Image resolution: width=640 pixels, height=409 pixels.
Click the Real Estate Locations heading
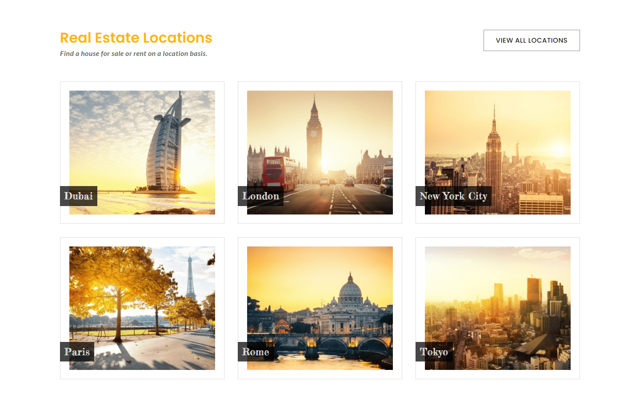click(136, 38)
